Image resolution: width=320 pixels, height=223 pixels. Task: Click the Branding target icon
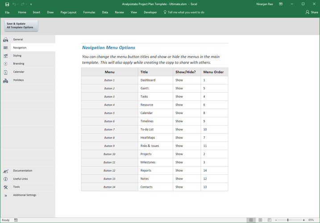pos(5,64)
